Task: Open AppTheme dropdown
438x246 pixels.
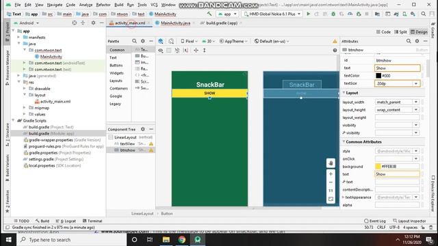Action: [x=233, y=41]
